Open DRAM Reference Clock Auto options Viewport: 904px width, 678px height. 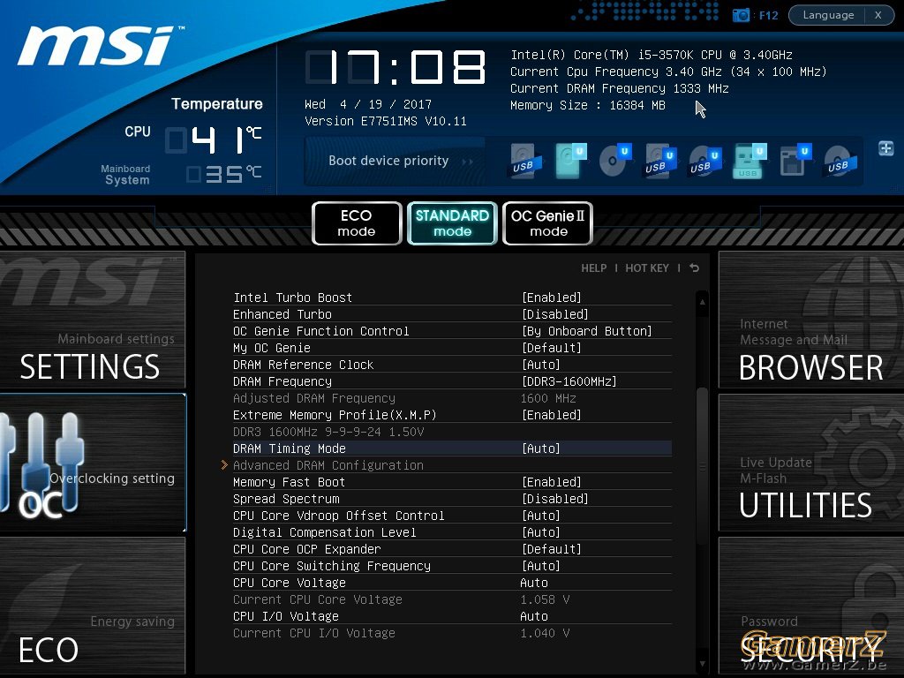(541, 365)
